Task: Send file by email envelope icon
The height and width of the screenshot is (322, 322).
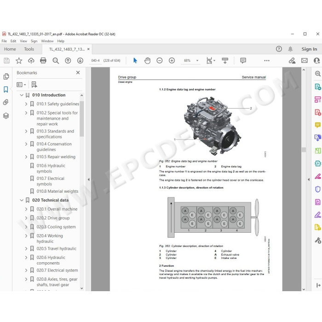Action: point(305,61)
